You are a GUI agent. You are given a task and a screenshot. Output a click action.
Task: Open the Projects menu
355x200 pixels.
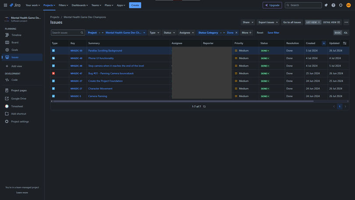coord(49,5)
